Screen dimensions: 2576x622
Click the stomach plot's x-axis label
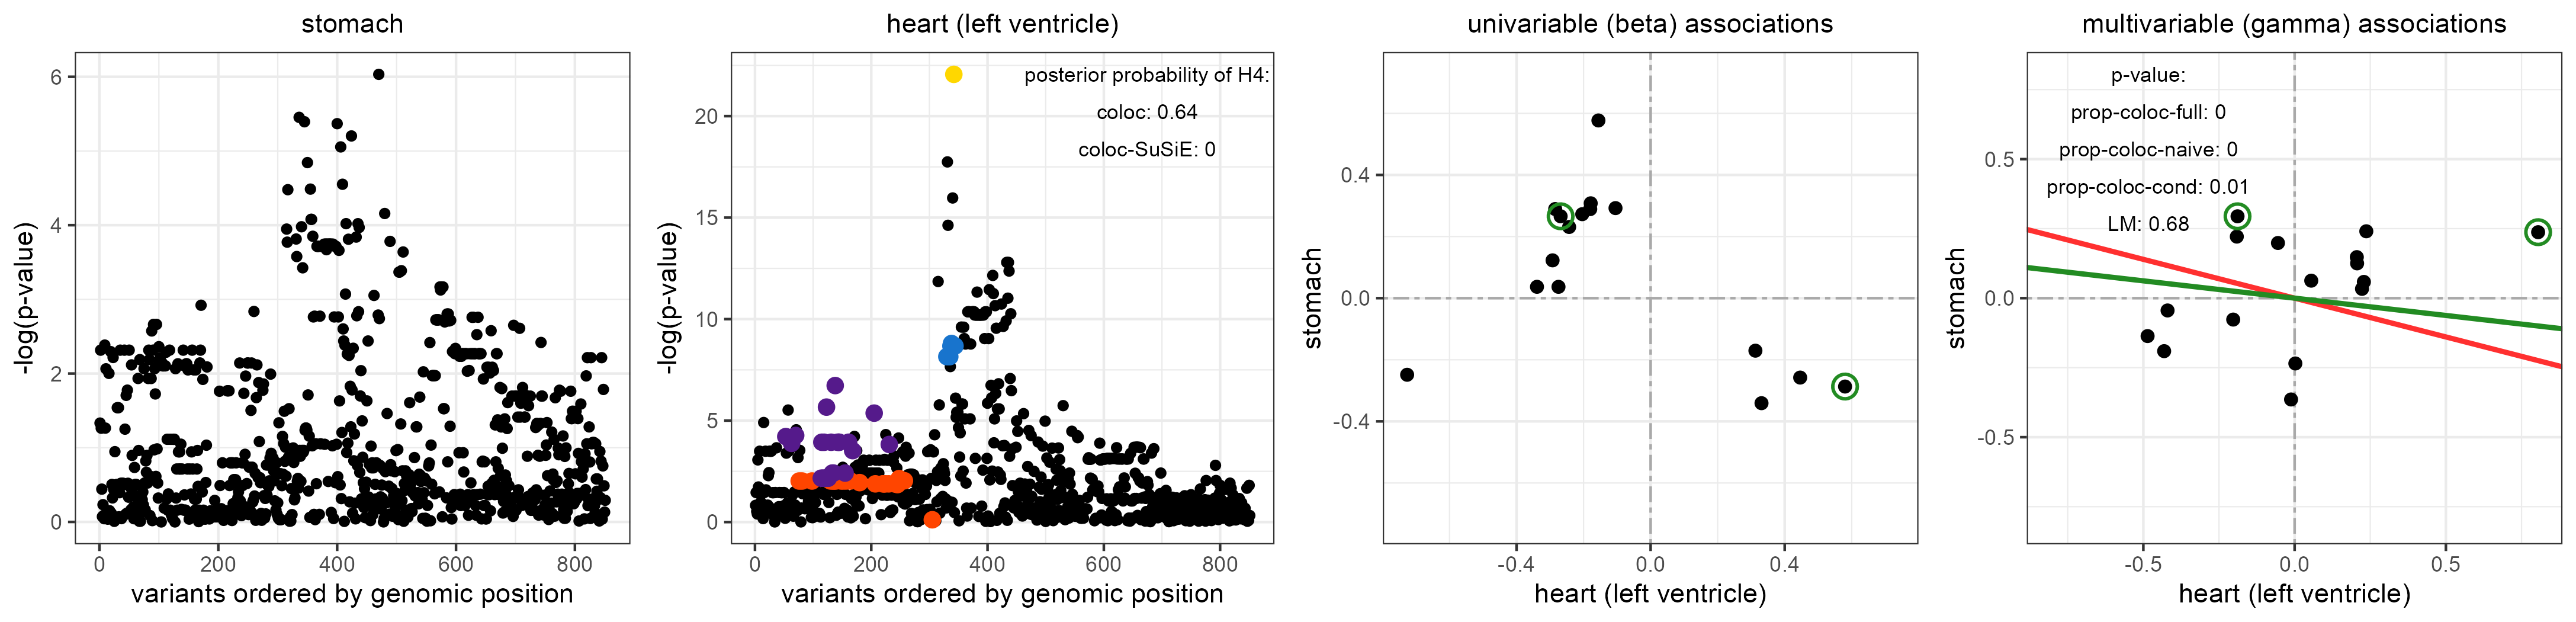pyautogui.click(x=352, y=594)
